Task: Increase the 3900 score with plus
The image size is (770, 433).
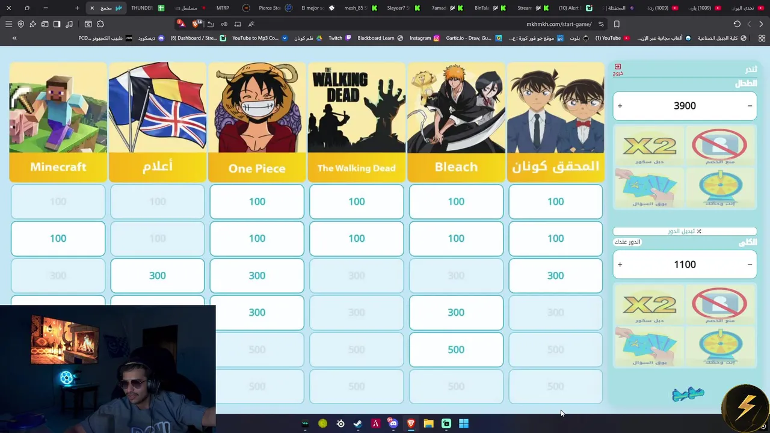Action: (620, 106)
